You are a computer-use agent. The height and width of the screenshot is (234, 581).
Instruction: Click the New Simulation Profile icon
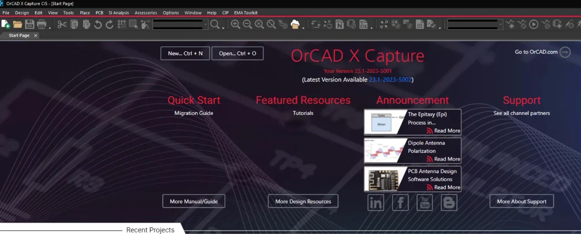click(510, 24)
